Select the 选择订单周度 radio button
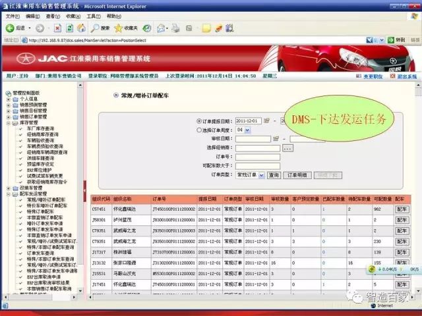Image resolution: width=422 pixels, height=316 pixels. 199,130
